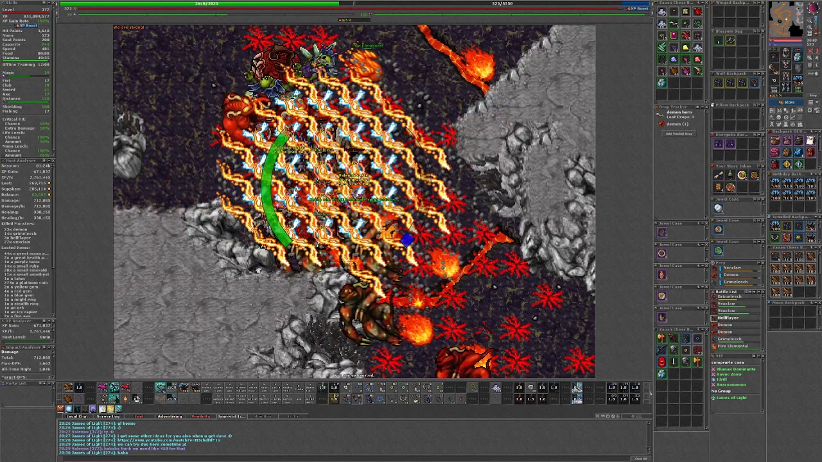Switch to the Local Chat tab
822x462 pixels.
(x=77, y=416)
